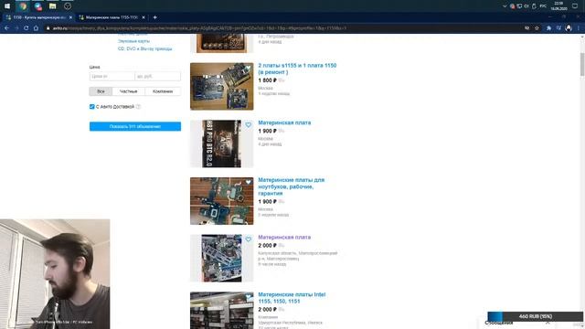This screenshot has width=585, height=329.
Task: Open the three-motherboards photo for 1 800 ₽
Action: click(221, 87)
